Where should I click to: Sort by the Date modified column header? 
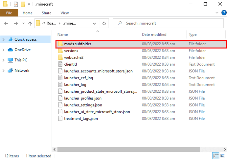[x=154, y=34]
